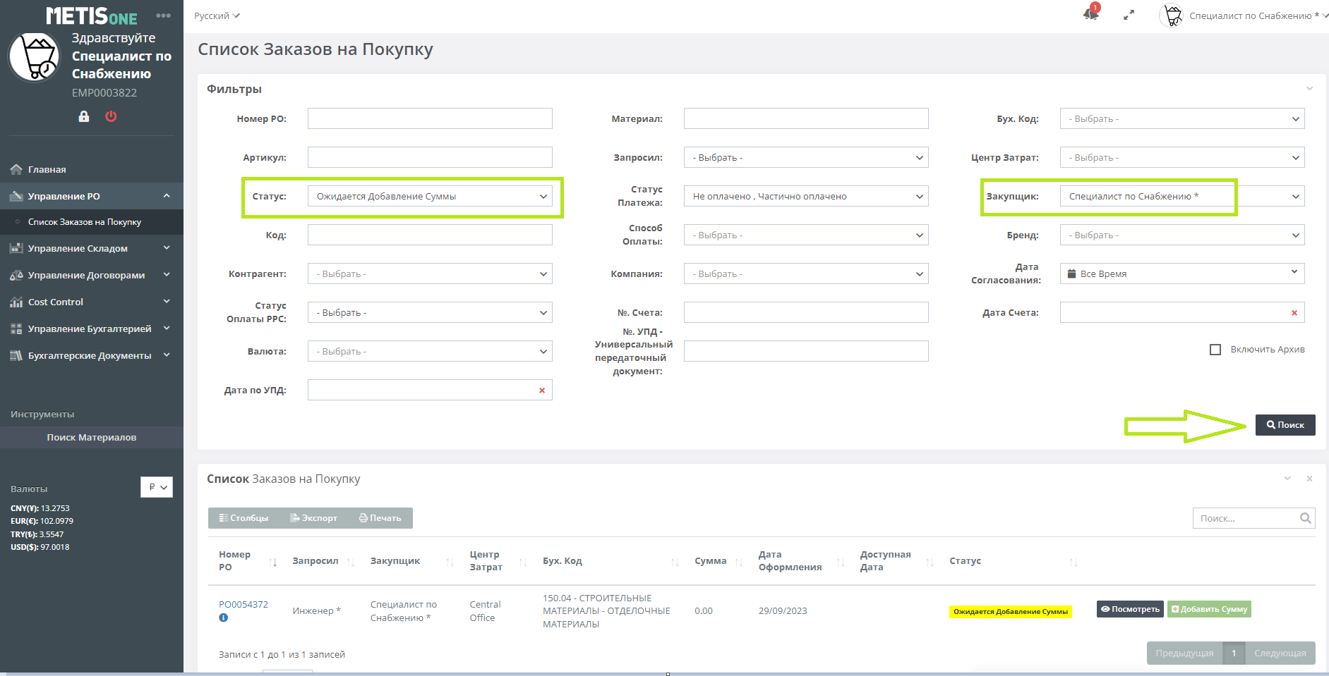
Task: Open the Запросил dropdown
Action: point(806,157)
